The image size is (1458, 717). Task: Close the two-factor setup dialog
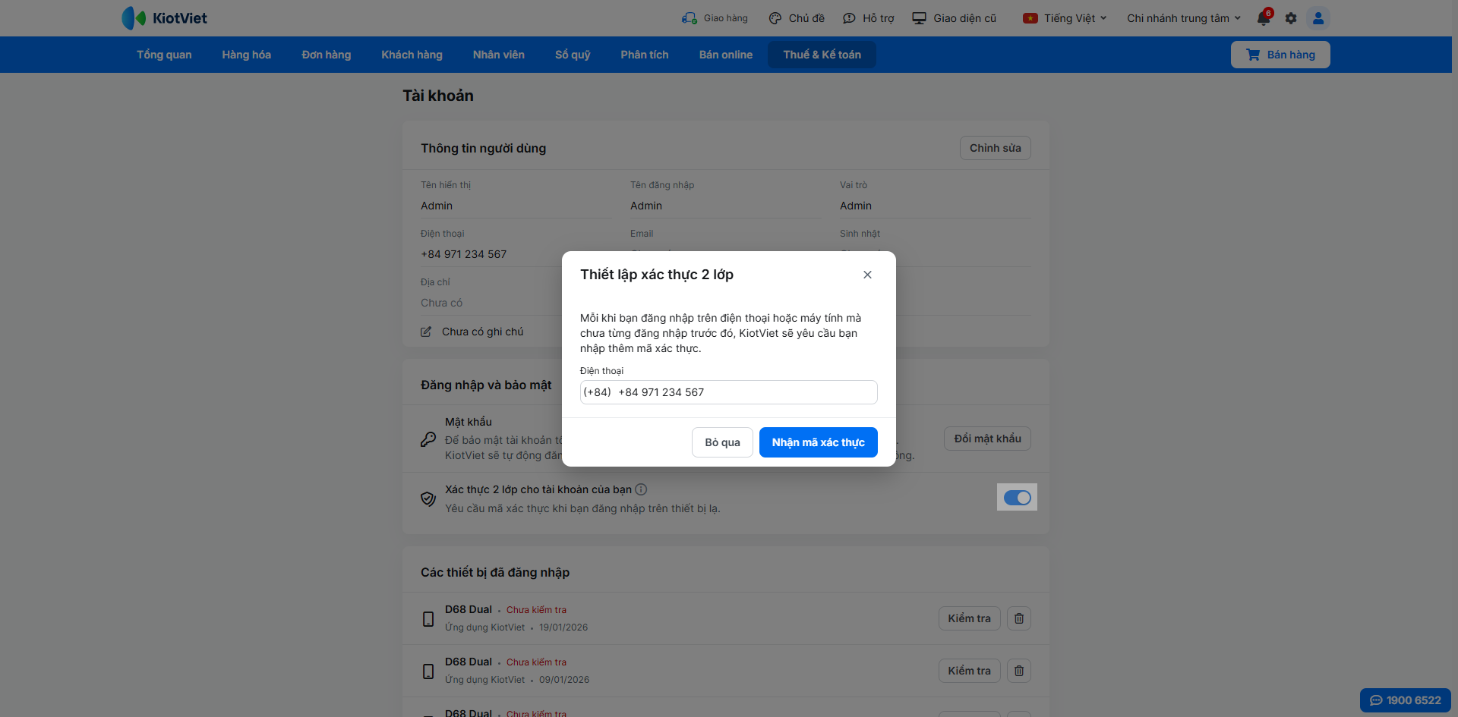(867, 275)
